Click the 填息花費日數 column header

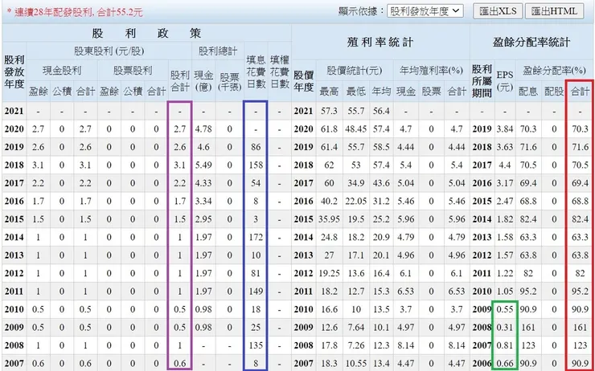pyautogui.click(x=256, y=71)
